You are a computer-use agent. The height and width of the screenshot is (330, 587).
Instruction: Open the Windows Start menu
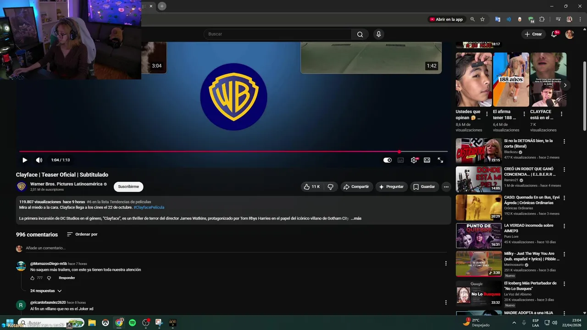coord(10,323)
